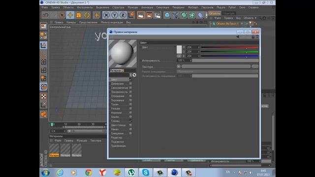Enable the Отражение channel checkbox
315x177 pixels.
tap(130, 96)
